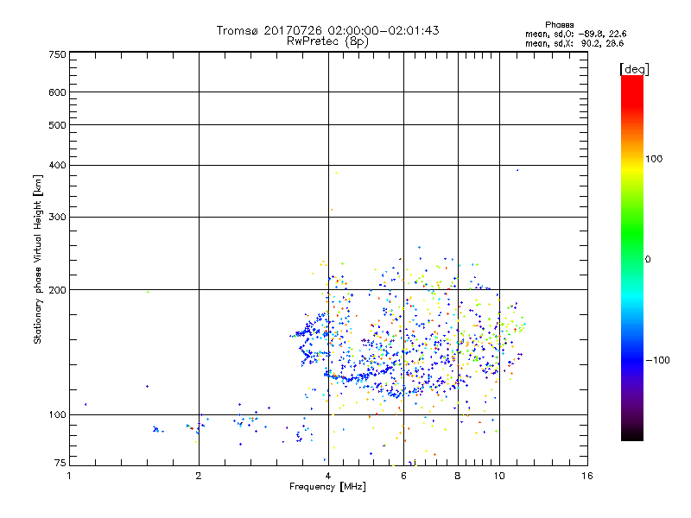Screen dimensions: 691x518
Task: Click y-axis tick label '600'
Action: coord(58,92)
